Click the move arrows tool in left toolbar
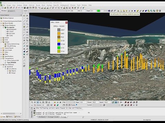This screenshot has height=123, width=165. (27, 18)
